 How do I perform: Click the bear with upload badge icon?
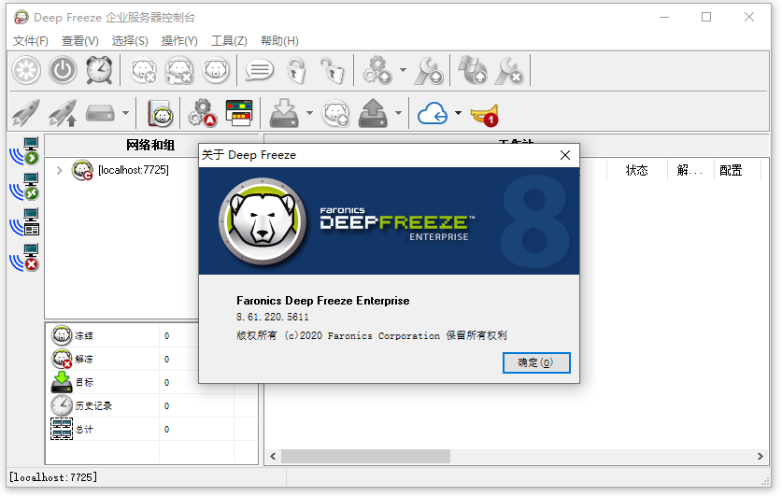[x=336, y=113]
